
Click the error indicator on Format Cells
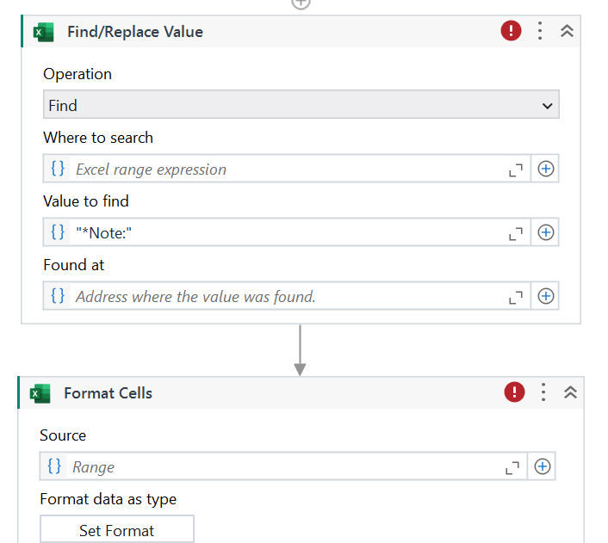514,392
